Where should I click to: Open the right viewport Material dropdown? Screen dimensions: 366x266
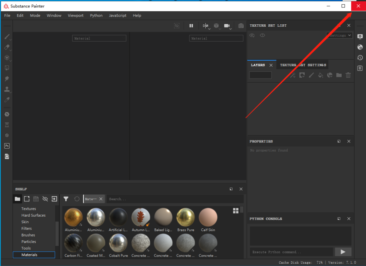click(216, 38)
